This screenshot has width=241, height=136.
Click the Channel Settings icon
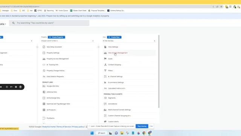(x=105, y=76)
